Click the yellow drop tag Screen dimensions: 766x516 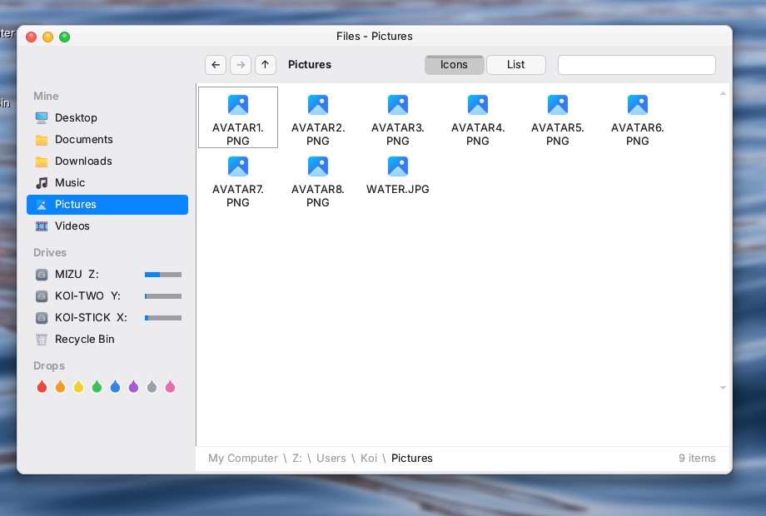tap(78, 387)
